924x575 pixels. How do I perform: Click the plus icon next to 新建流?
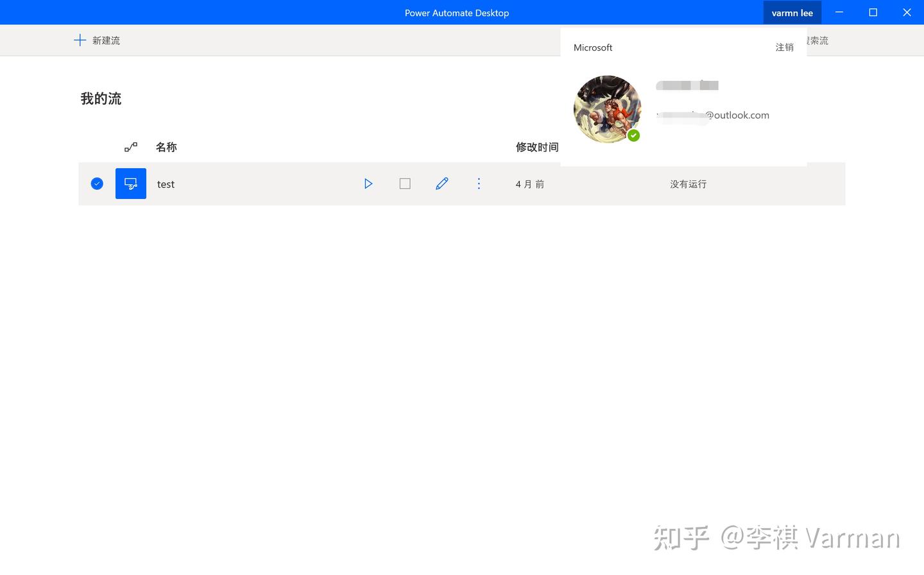pyautogui.click(x=80, y=40)
